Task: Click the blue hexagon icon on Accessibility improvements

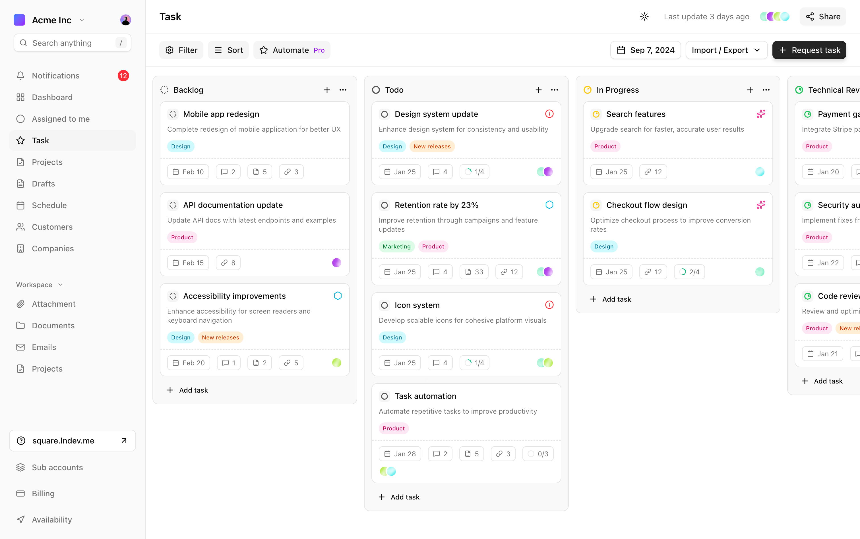Action: click(x=338, y=296)
